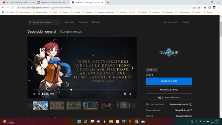
Task: Switch to Segacoins tab
Action: click(53, 2)
